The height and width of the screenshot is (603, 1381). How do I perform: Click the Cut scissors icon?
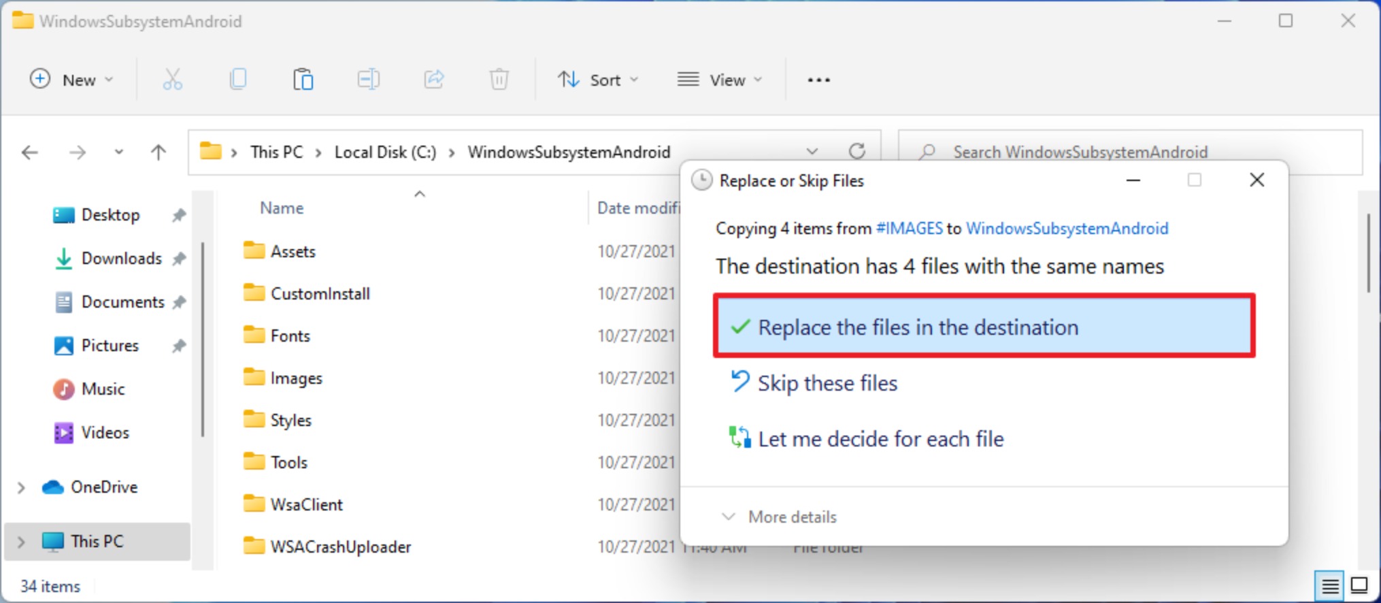pyautogui.click(x=172, y=80)
